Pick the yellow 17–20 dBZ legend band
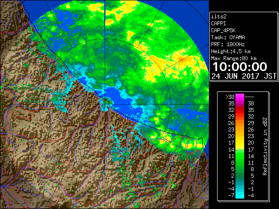Screen dimensions: 279x209 coord(240,143)
